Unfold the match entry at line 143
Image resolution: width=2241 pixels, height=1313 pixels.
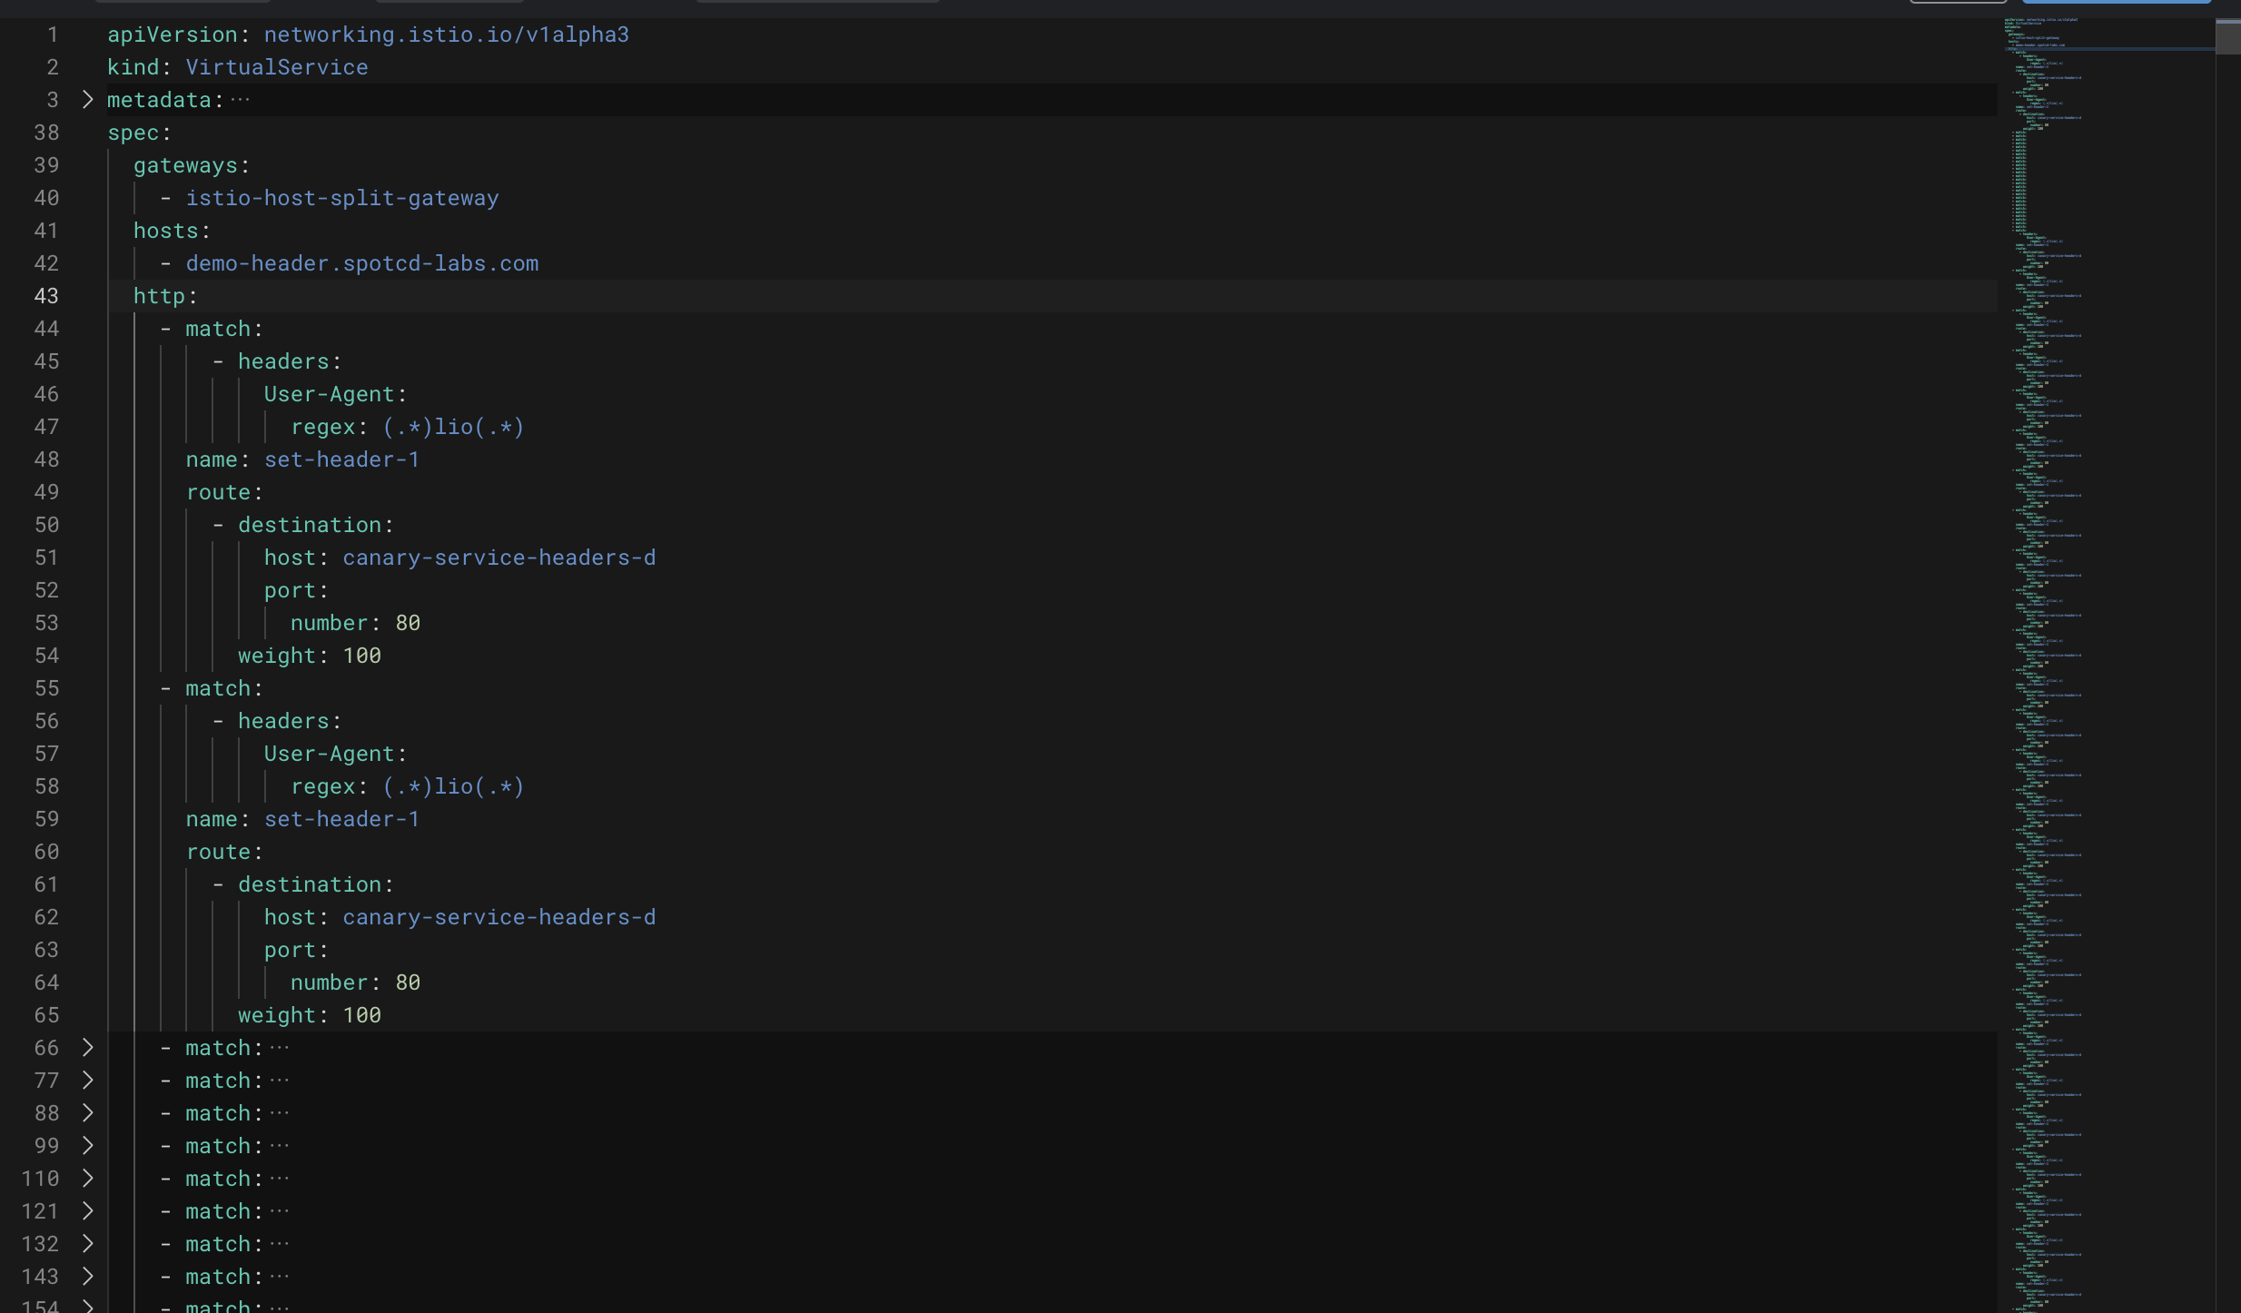tap(87, 1277)
